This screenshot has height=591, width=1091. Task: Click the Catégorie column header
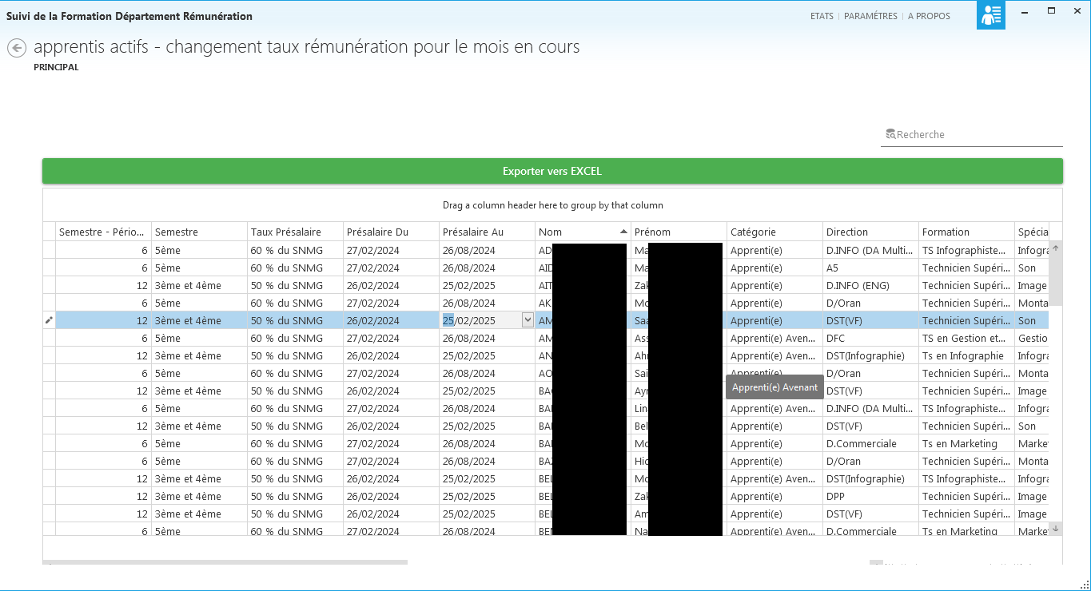pyautogui.click(x=774, y=232)
